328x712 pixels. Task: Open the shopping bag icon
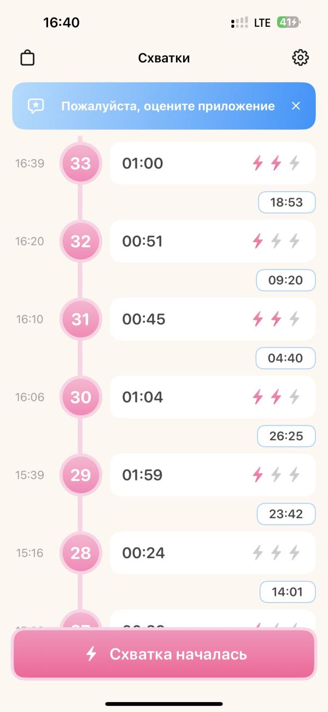coord(27,58)
